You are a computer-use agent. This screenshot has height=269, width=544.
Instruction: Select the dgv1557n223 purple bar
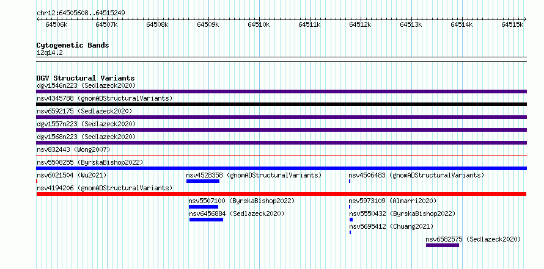(281, 130)
